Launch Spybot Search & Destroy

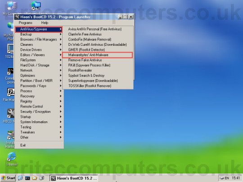pyautogui.click(x=98, y=75)
